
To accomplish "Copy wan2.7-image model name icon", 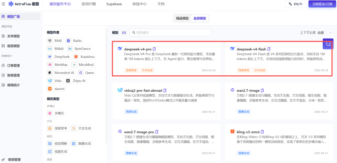I will (x=262, y=90).
